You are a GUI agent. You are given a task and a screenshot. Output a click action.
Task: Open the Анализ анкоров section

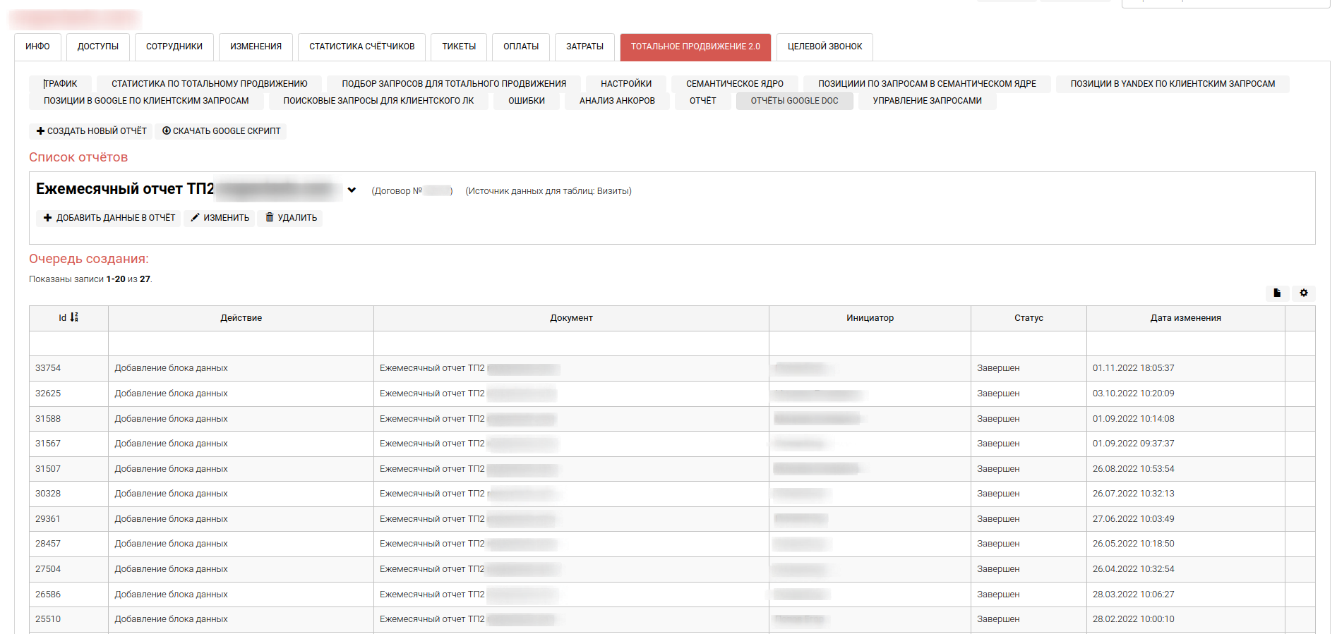(617, 101)
